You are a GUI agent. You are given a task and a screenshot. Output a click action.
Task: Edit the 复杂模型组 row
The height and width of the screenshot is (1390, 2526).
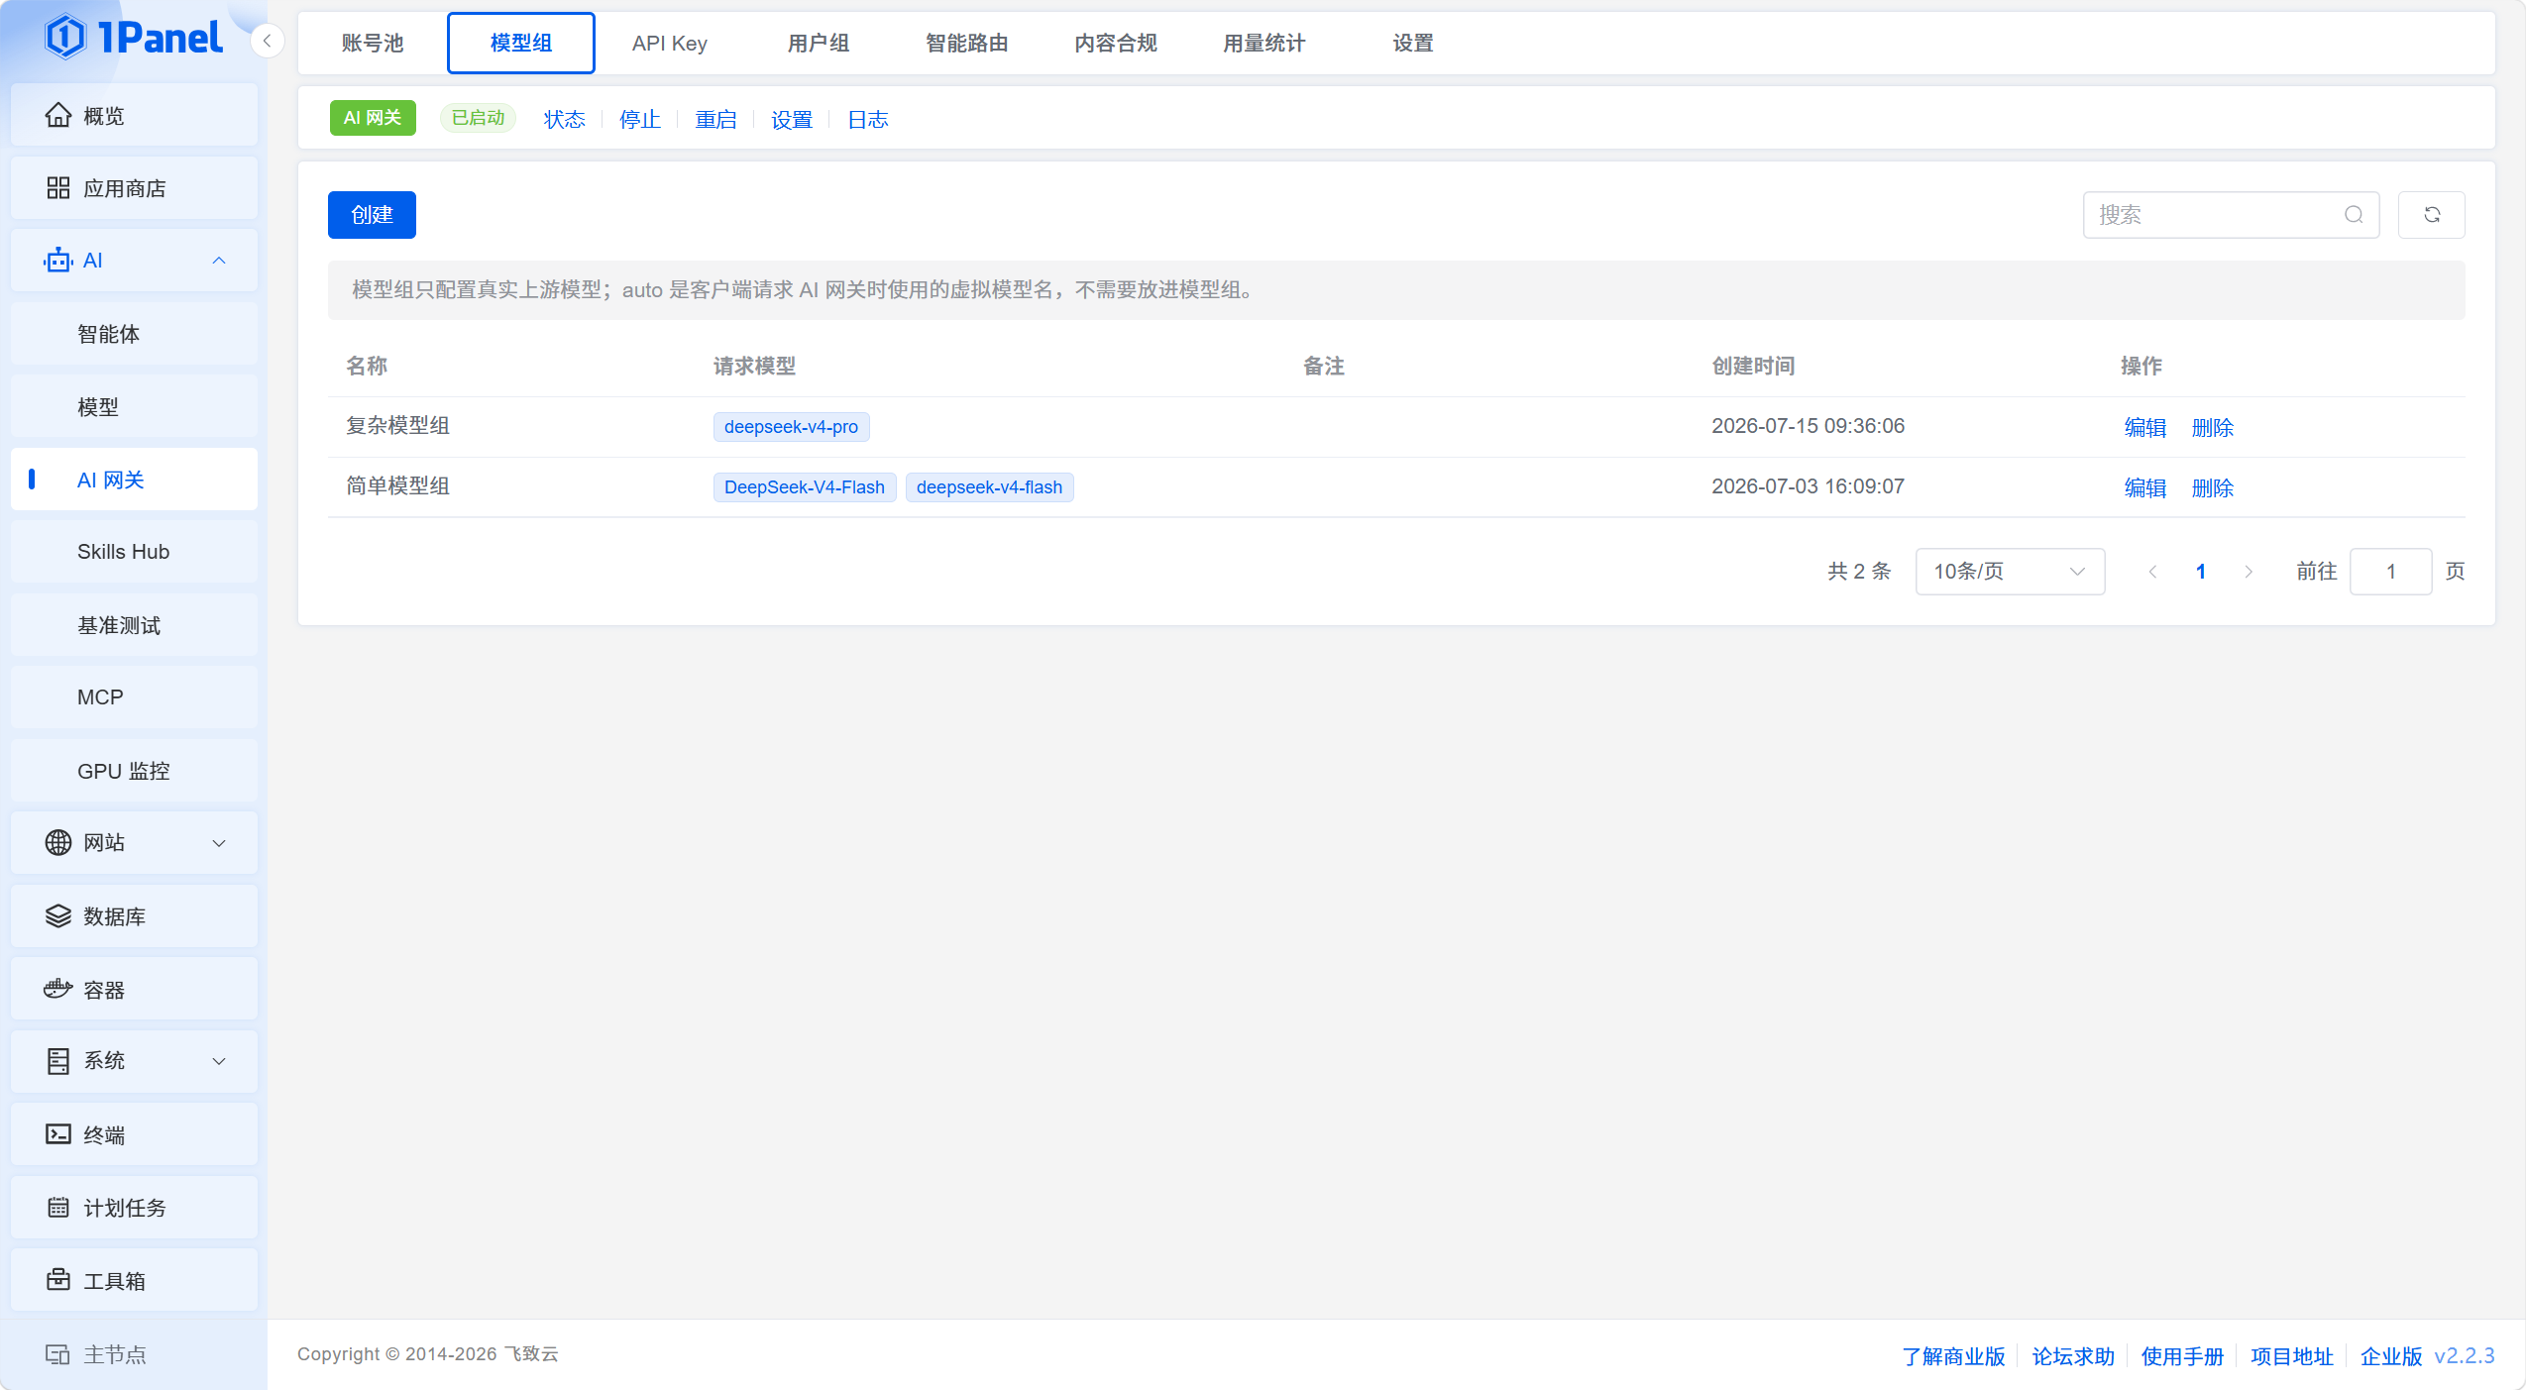(2145, 427)
